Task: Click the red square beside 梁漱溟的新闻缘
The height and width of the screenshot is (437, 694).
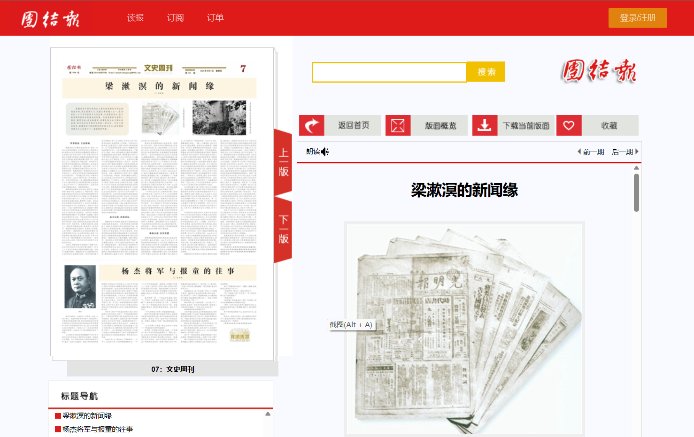Action: [x=58, y=416]
